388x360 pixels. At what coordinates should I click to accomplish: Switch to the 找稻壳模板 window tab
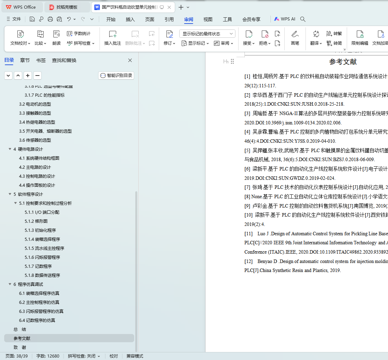67,7
